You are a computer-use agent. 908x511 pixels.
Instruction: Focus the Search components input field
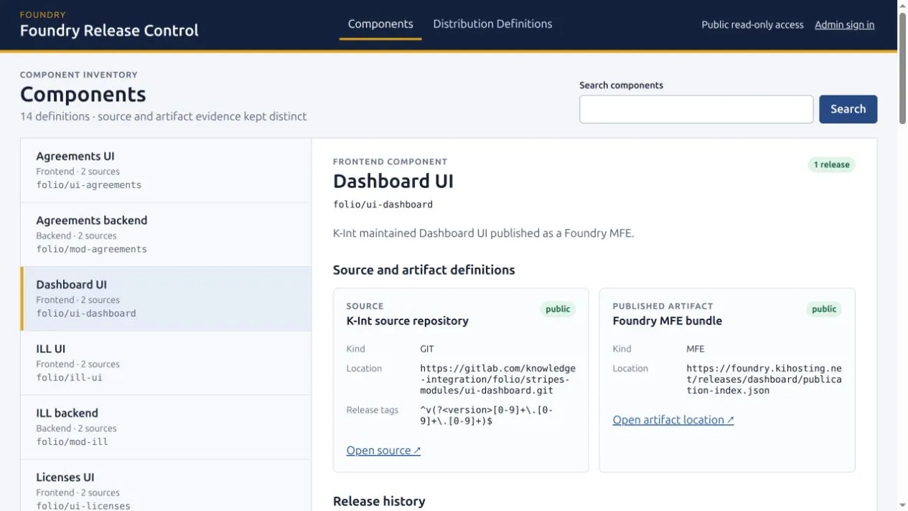point(696,109)
